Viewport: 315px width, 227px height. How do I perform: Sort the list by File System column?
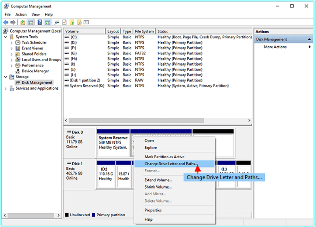(x=144, y=31)
